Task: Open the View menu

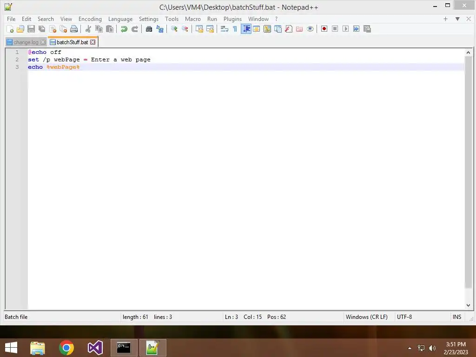Action: coord(66,19)
